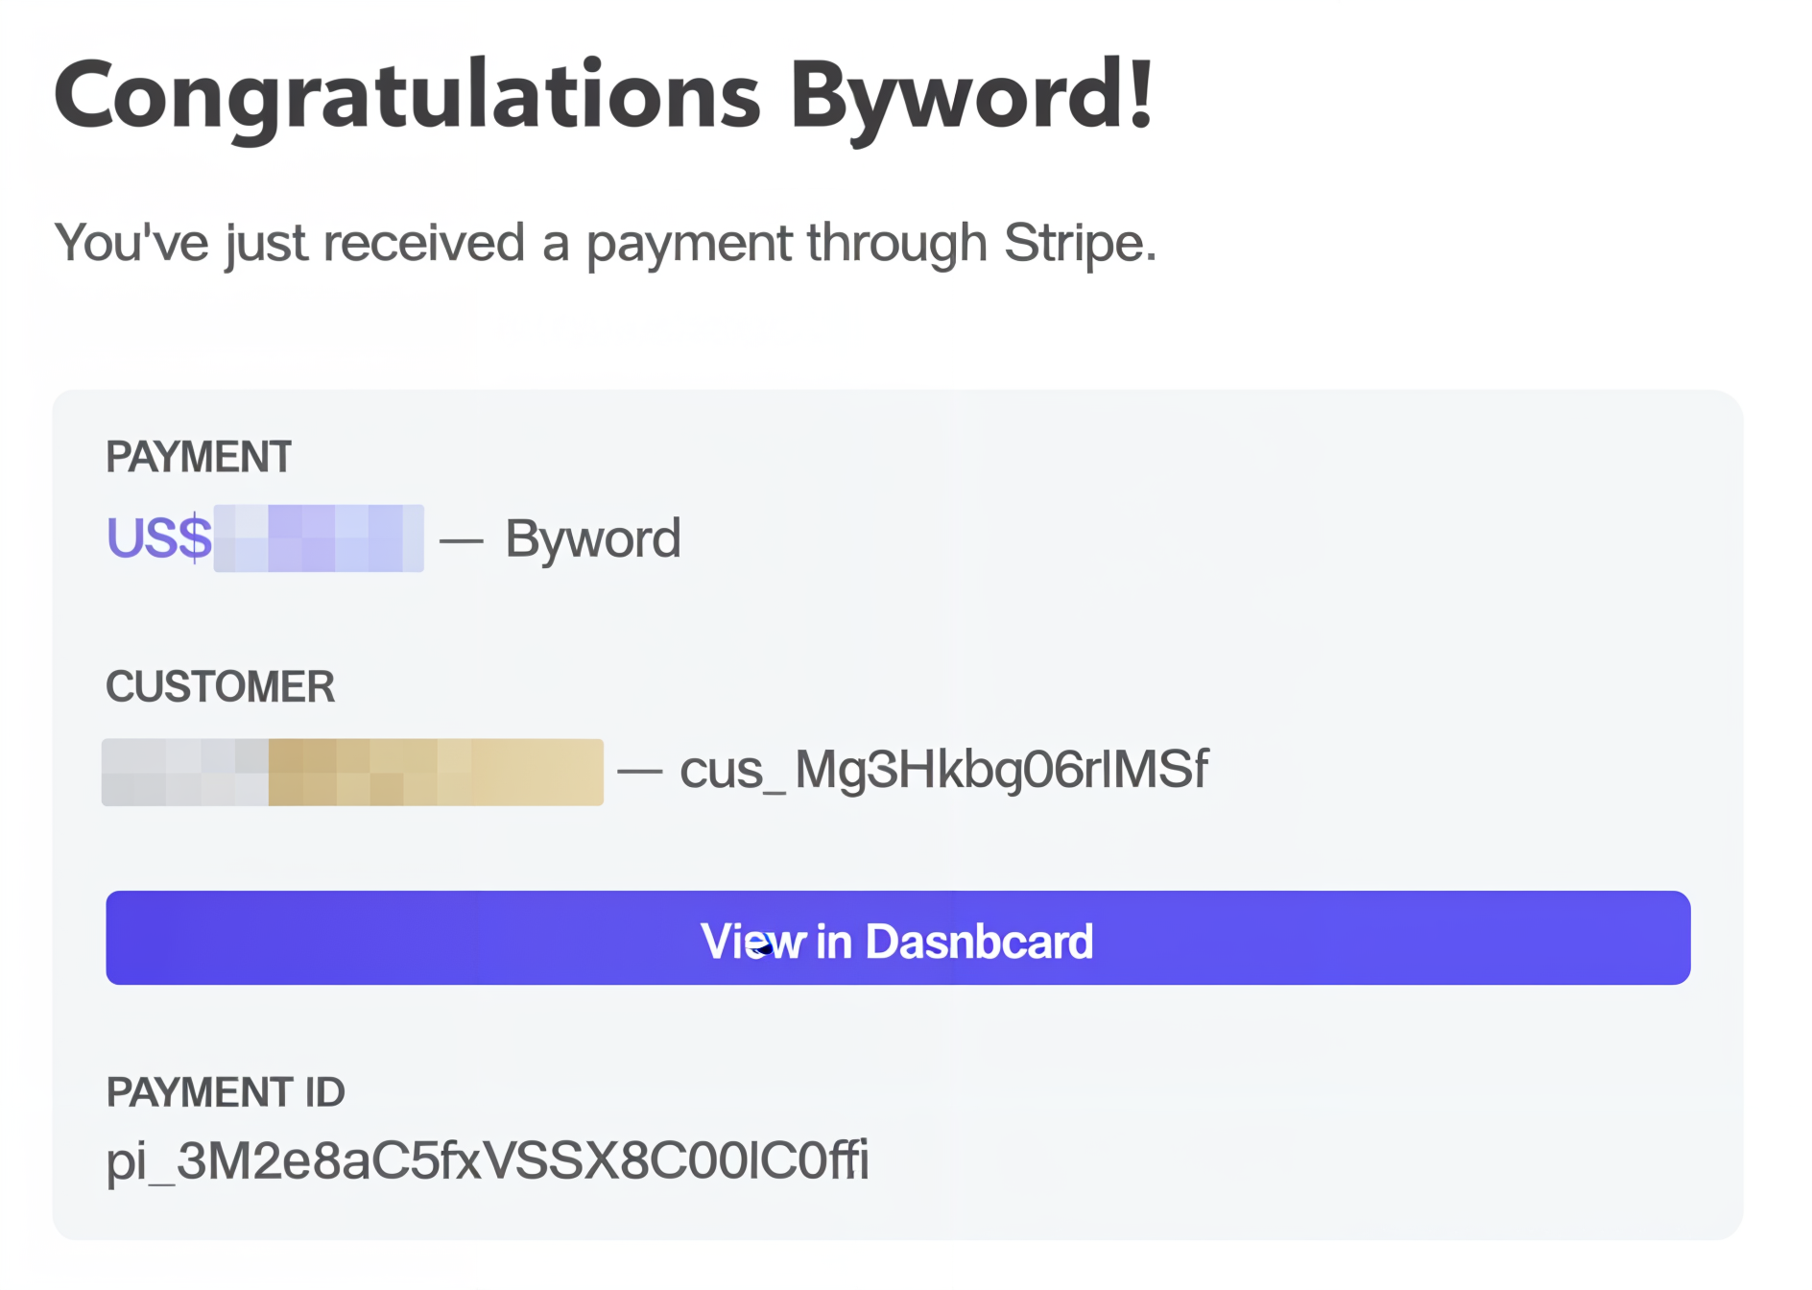Click the customer ID cus_Mg3Hkbg06rIMSf

(x=943, y=770)
